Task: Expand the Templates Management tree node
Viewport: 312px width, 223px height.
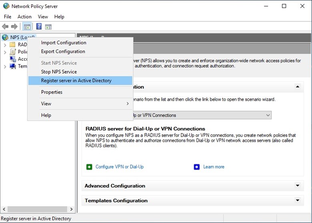Action: 5,67
